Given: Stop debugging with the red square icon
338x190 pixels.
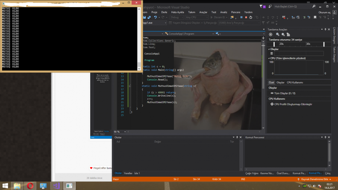Looking at the screenshot, I should click(x=246, y=18).
